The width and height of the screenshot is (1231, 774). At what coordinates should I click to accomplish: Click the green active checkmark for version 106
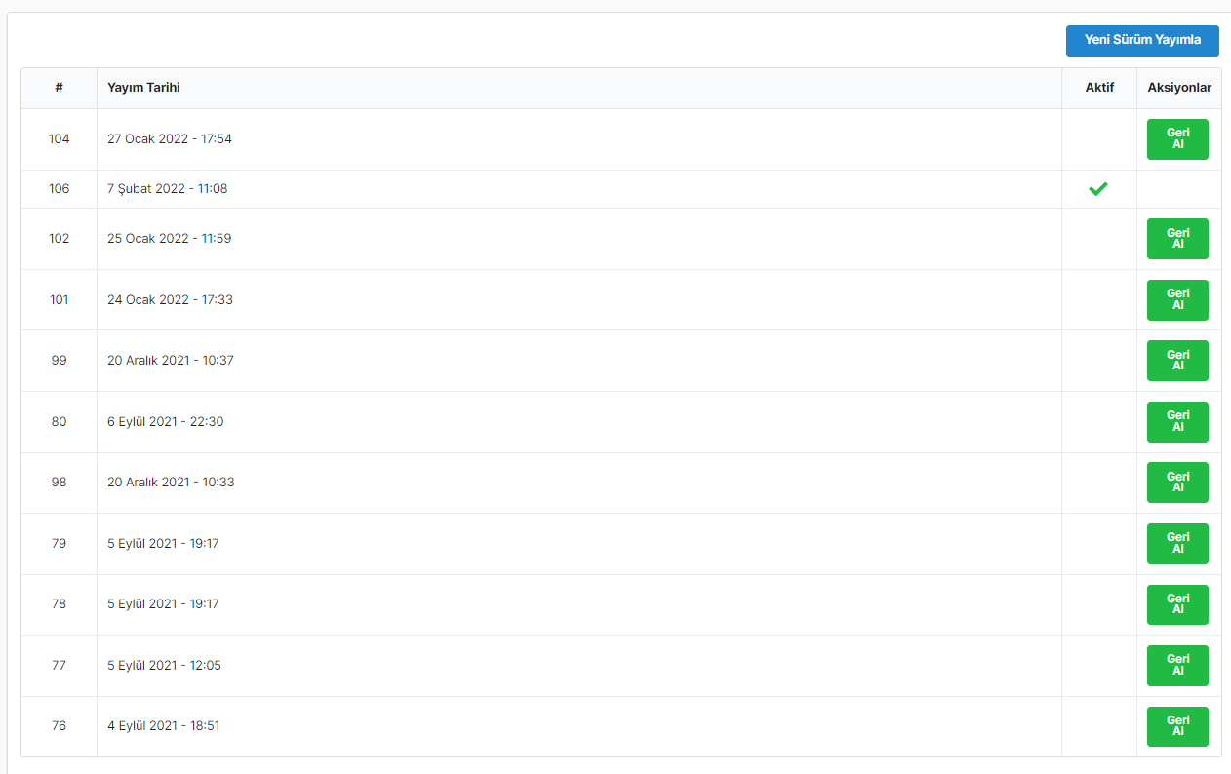click(x=1098, y=189)
